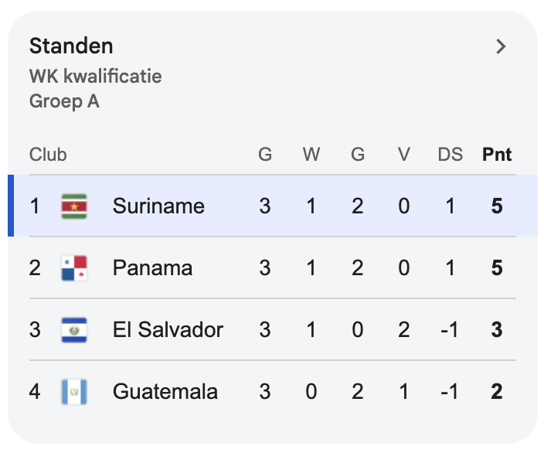
Task: Select the Suriname team name
Action: (x=158, y=206)
